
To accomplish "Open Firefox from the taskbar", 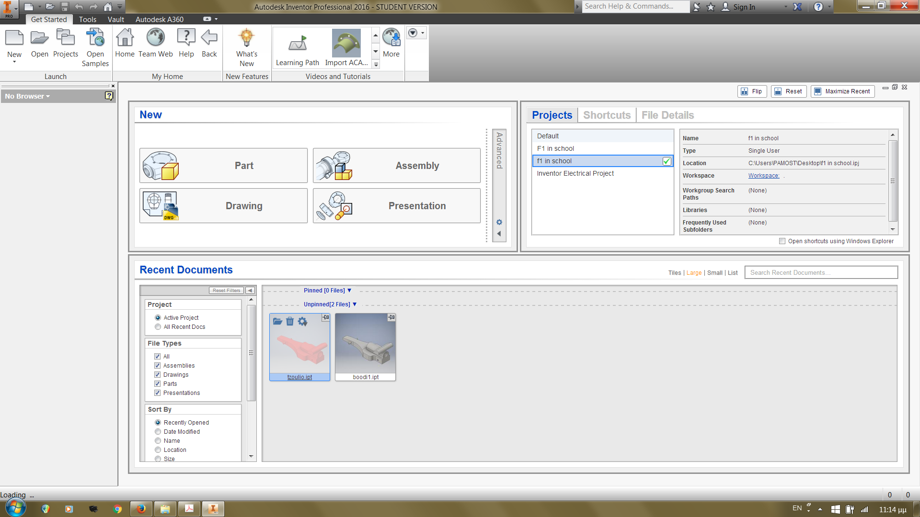I will [141, 509].
